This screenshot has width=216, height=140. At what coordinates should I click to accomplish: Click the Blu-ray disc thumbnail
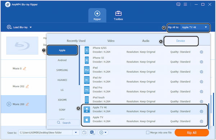[22, 46]
